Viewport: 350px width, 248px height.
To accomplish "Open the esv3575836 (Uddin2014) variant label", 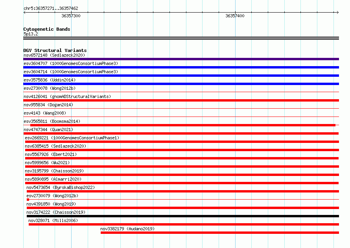I will 50,80.
